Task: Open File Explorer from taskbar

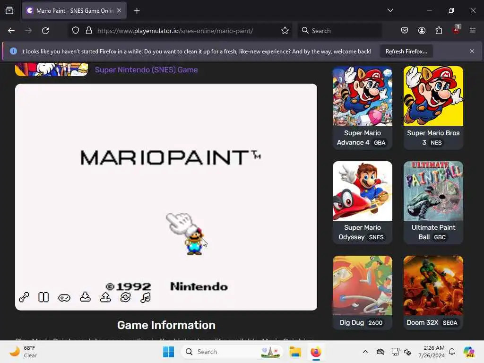Action: point(295,352)
